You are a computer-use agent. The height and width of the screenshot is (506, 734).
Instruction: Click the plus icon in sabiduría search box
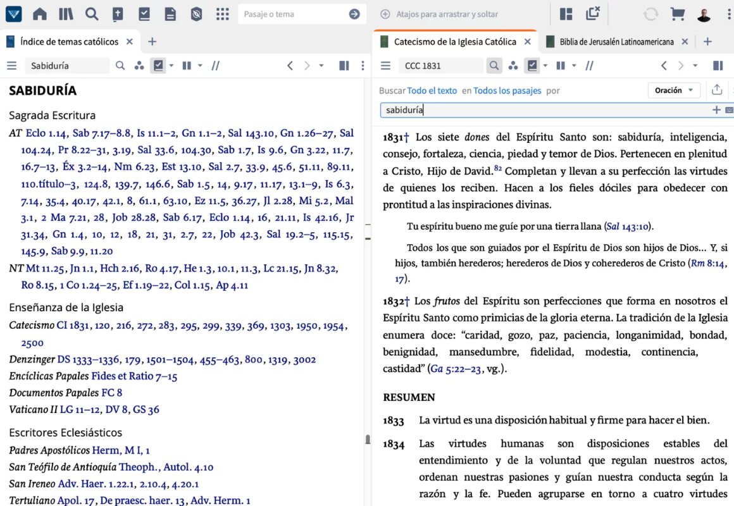coord(716,110)
